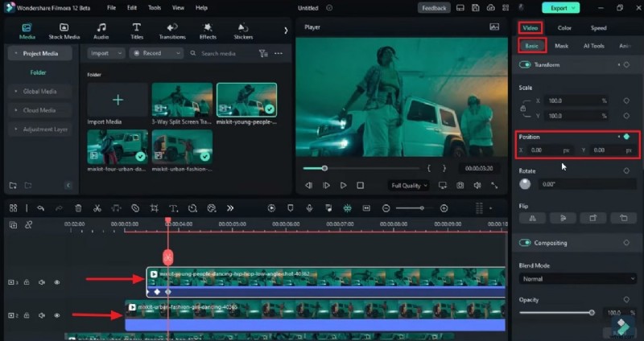Select the crop tool in timeline toolbar
The width and height of the screenshot is (644, 341).
[154, 208]
